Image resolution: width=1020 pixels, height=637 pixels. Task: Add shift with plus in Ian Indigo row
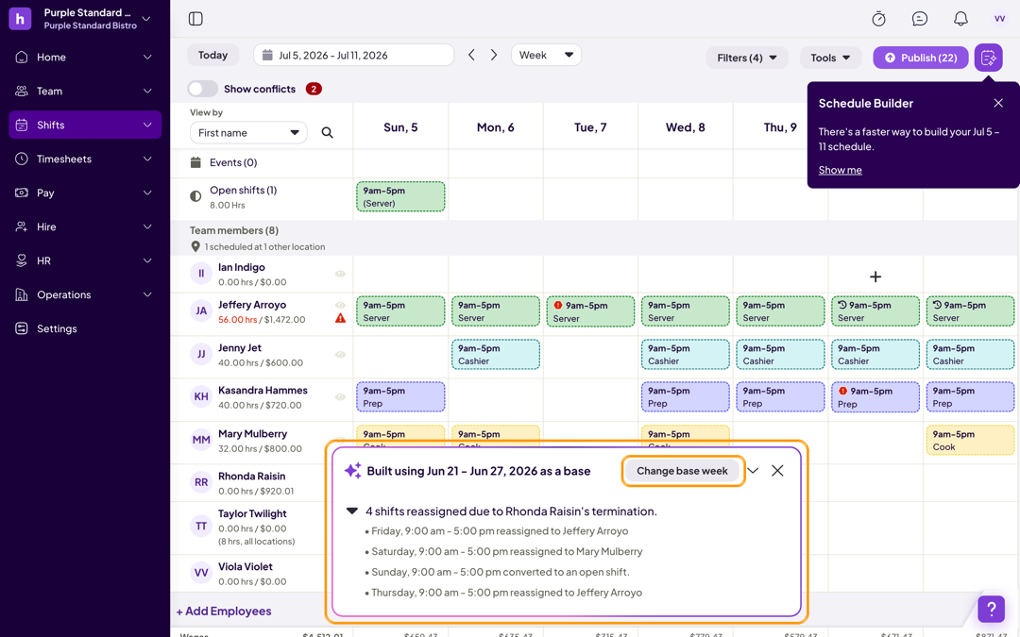(875, 277)
